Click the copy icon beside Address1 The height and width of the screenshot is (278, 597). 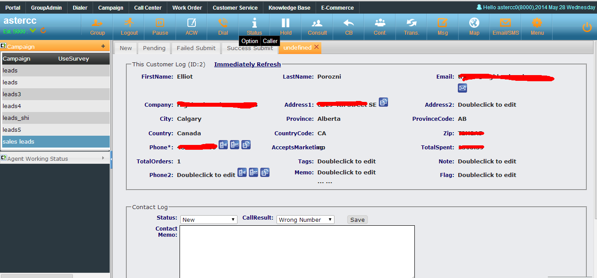(x=383, y=102)
